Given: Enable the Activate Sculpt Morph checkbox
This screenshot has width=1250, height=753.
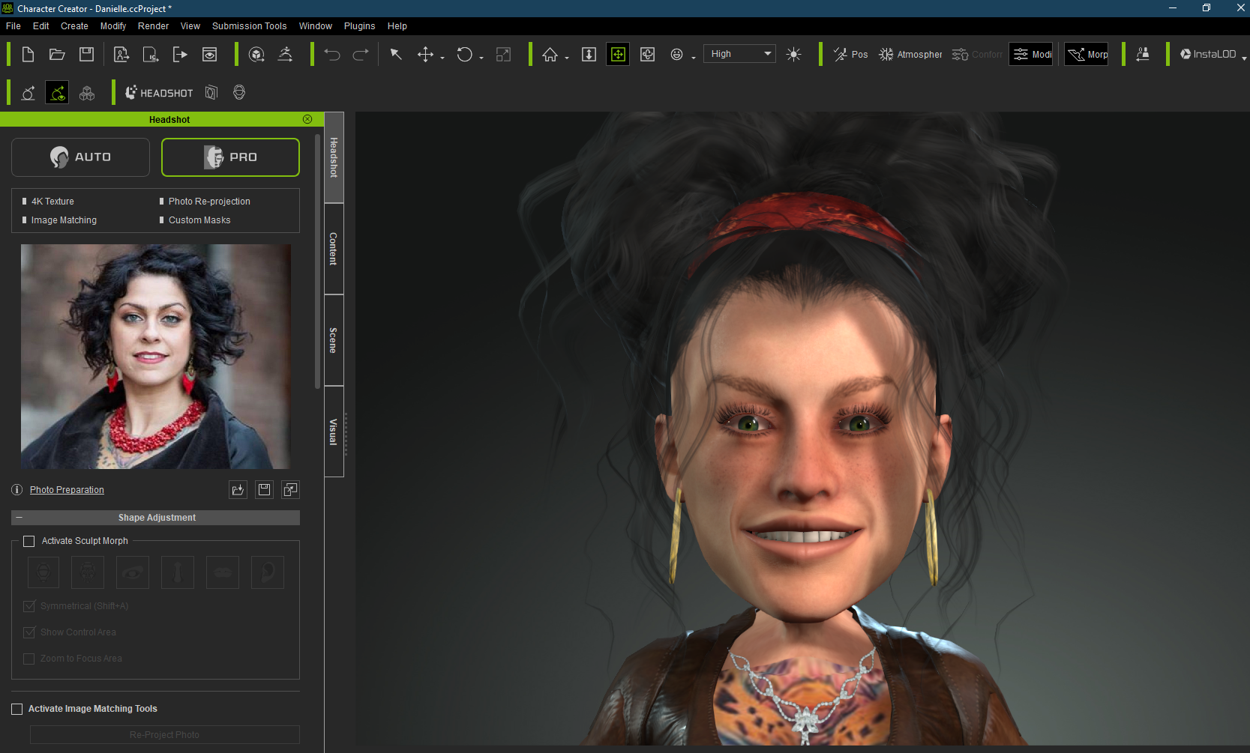Looking at the screenshot, I should click(x=29, y=541).
